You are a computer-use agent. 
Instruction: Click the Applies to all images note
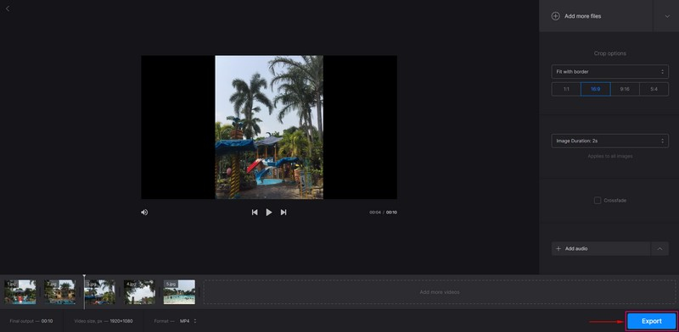[609, 156]
